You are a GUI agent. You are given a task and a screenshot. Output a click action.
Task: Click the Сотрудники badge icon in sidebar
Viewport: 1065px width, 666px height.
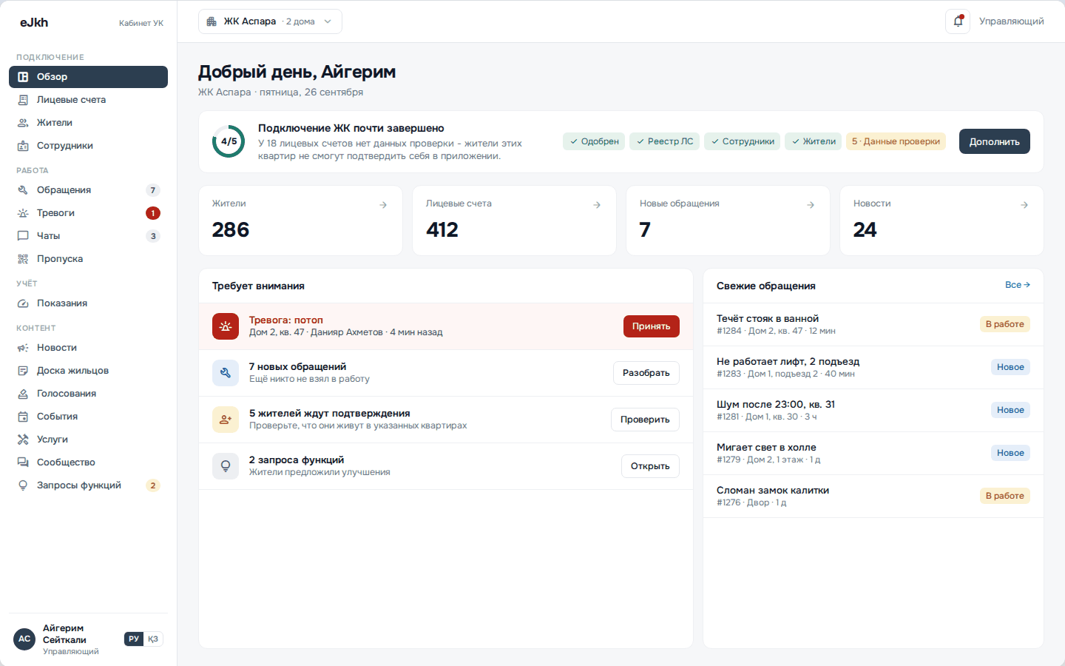[x=23, y=146]
